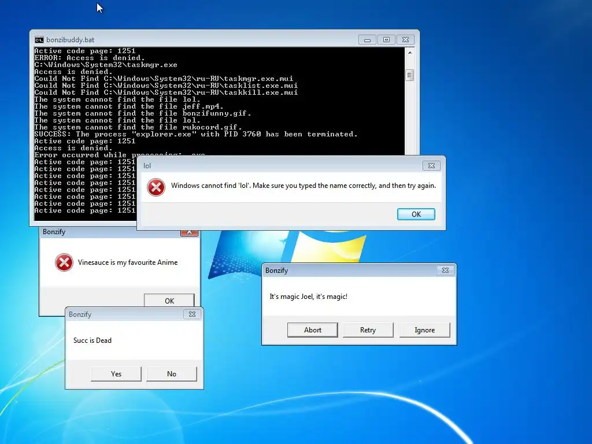The width and height of the screenshot is (592, 444).
Task: Minimize the bonzibuddy.bat console window
Action: [x=367, y=40]
